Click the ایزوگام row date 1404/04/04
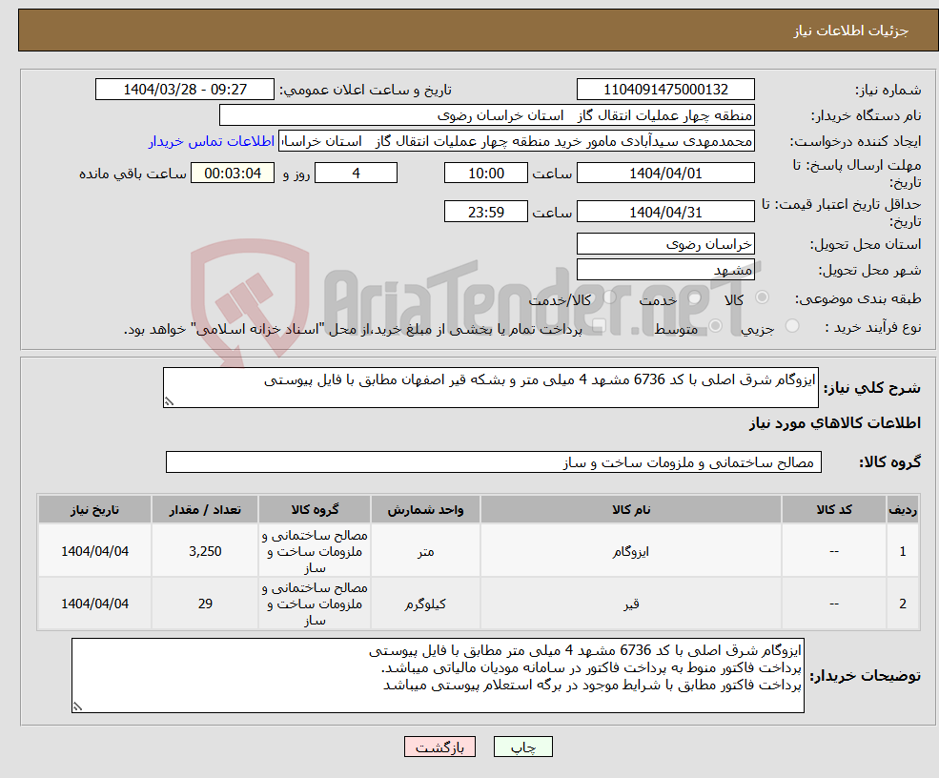Screen dimensions: 939x778 point(94,551)
